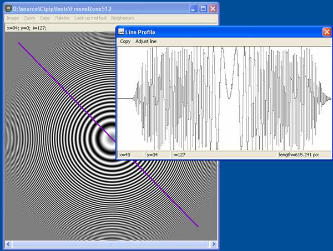Open the Look up method menu
Image resolution: width=333 pixels, height=251 pixels.
click(x=90, y=18)
